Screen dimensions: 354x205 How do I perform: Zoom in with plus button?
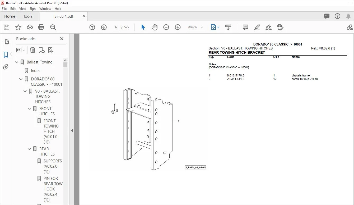coord(178,27)
